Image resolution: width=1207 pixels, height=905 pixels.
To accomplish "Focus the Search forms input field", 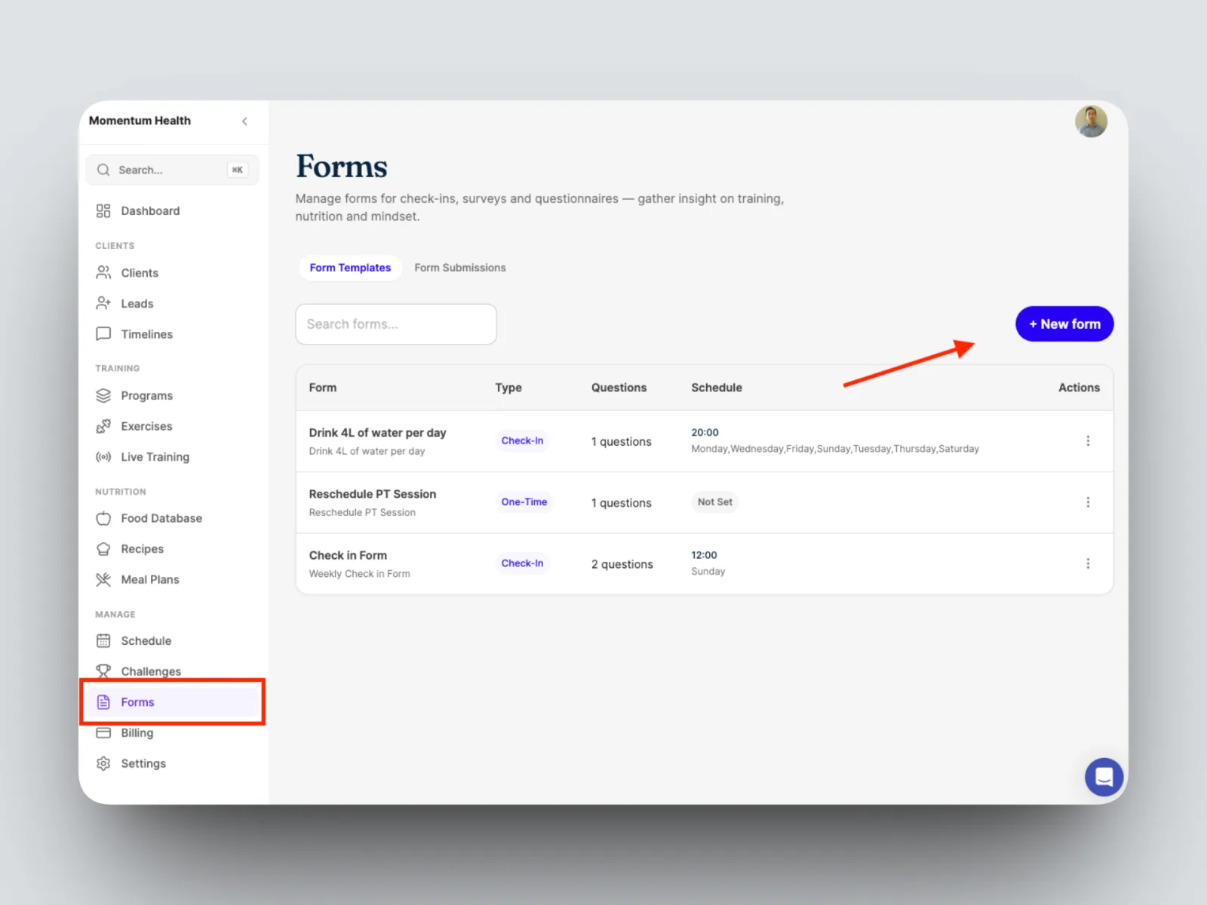I will (x=396, y=324).
